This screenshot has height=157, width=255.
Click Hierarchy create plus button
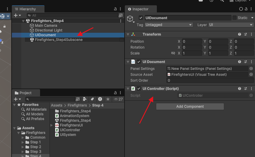point(16,15)
